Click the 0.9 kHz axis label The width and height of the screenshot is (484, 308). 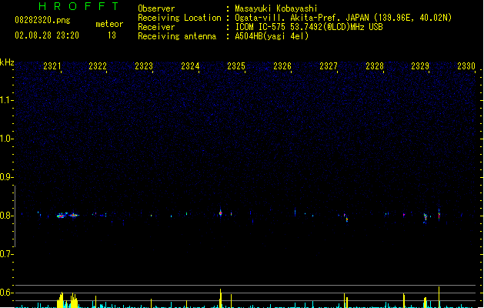click(6, 177)
